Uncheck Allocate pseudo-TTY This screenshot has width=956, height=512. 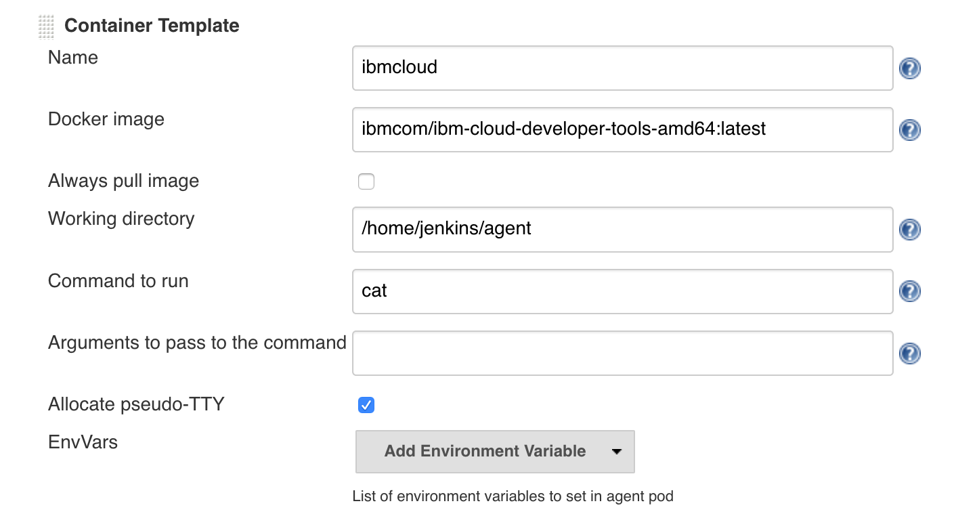(366, 405)
